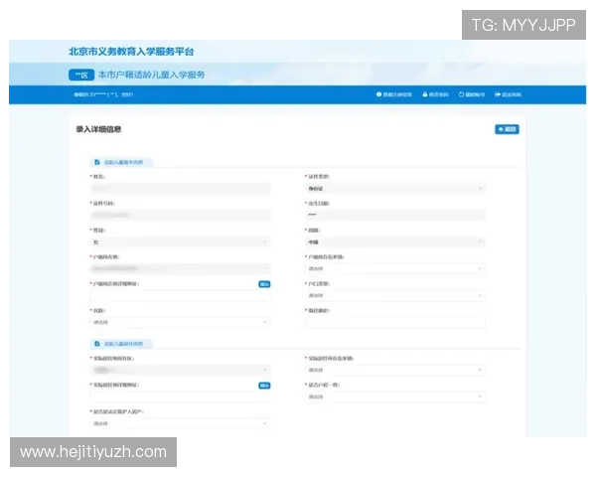The width and height of the screenshot is (596, 477).
Task: Click the 出生日期 birth date field
Action: [x=395, y=215]
